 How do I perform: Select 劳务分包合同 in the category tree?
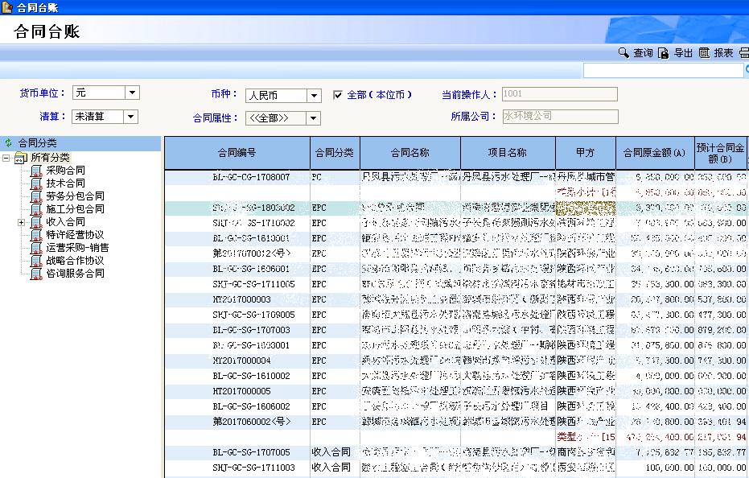tap(75, 196)
